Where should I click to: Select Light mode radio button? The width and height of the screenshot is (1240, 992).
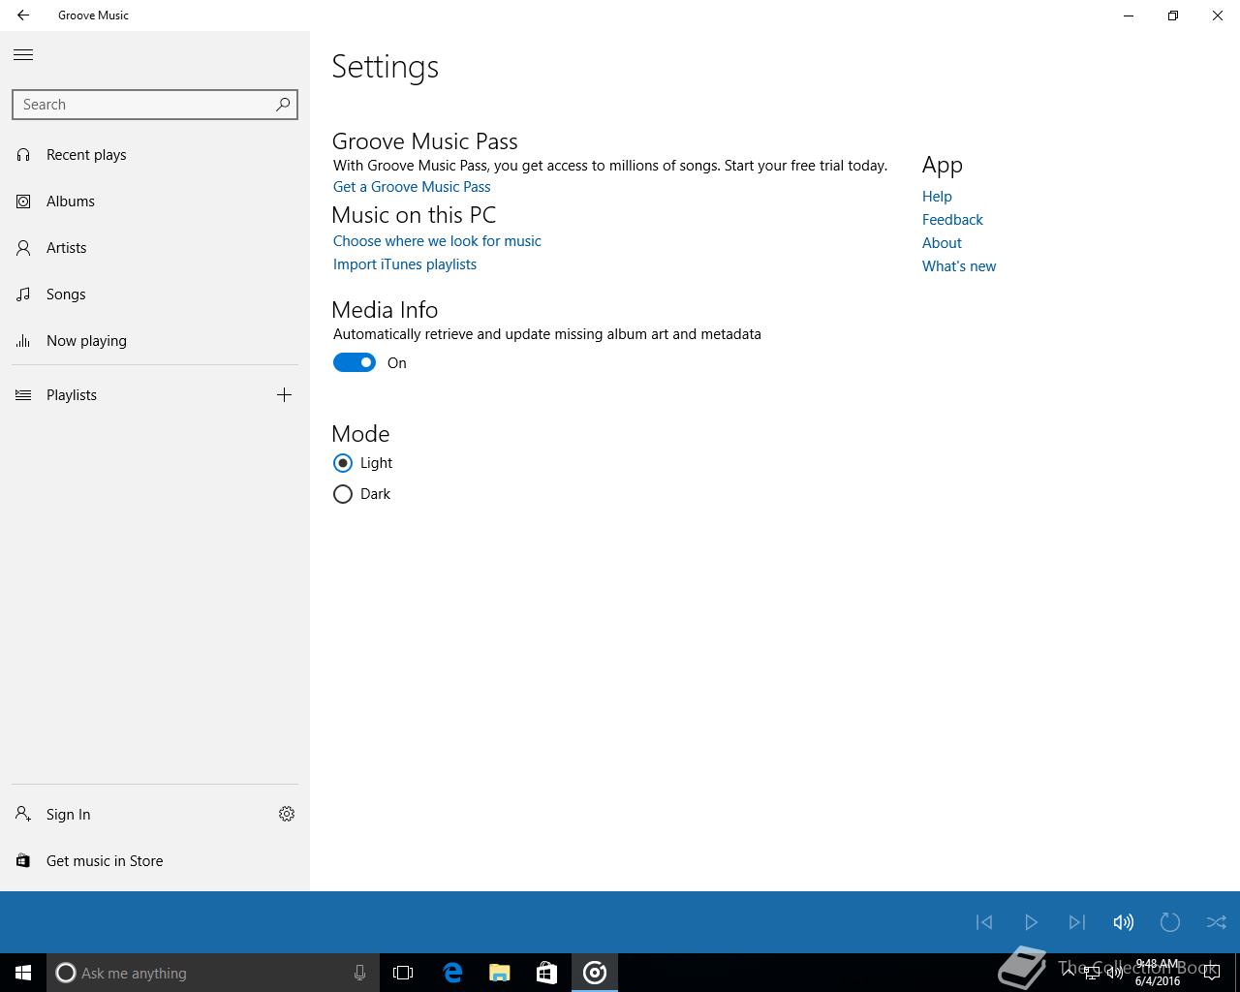pos(343,463)
